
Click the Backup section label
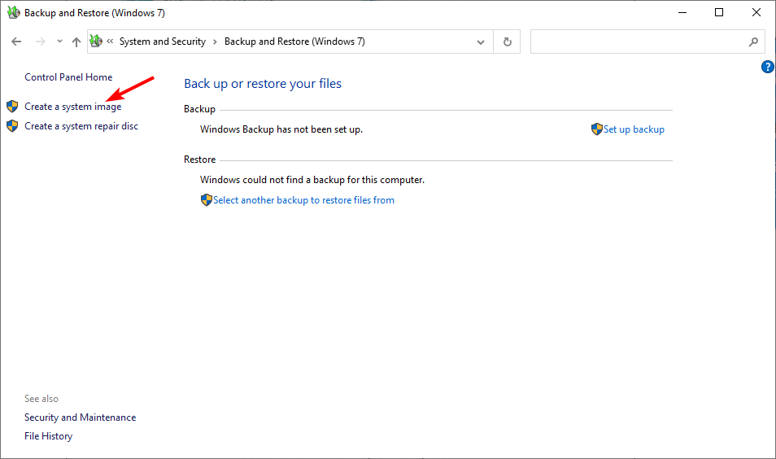coord(199,109)
